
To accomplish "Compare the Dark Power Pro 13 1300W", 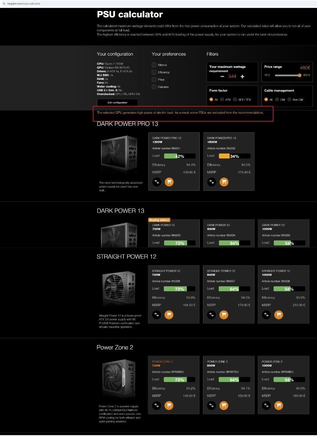I will click(x=157, y=182).
